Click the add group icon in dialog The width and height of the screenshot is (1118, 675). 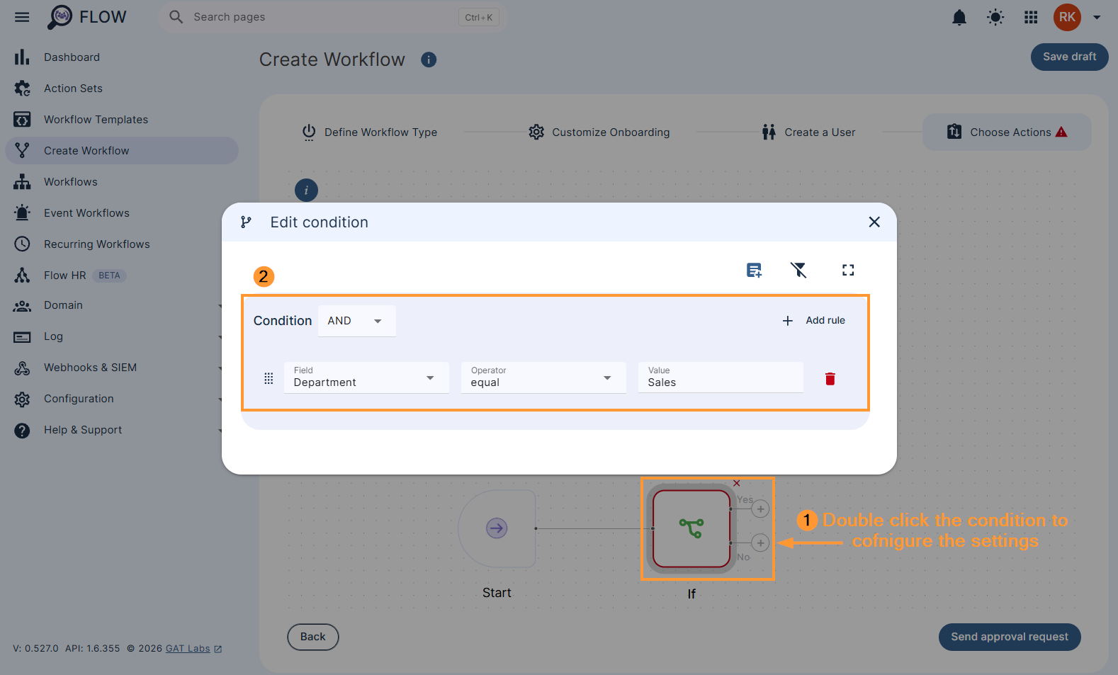(754, 270)
